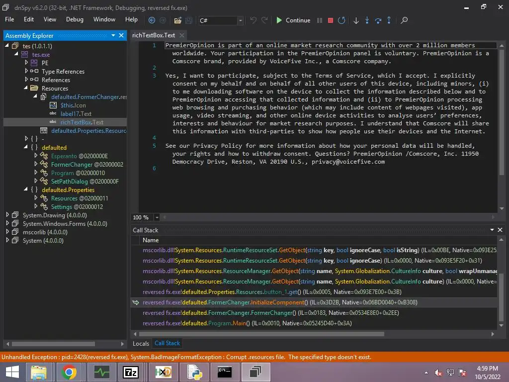Open the Window menu
Image resolution: width=509 pixels, height=382 pixels.
104,19
